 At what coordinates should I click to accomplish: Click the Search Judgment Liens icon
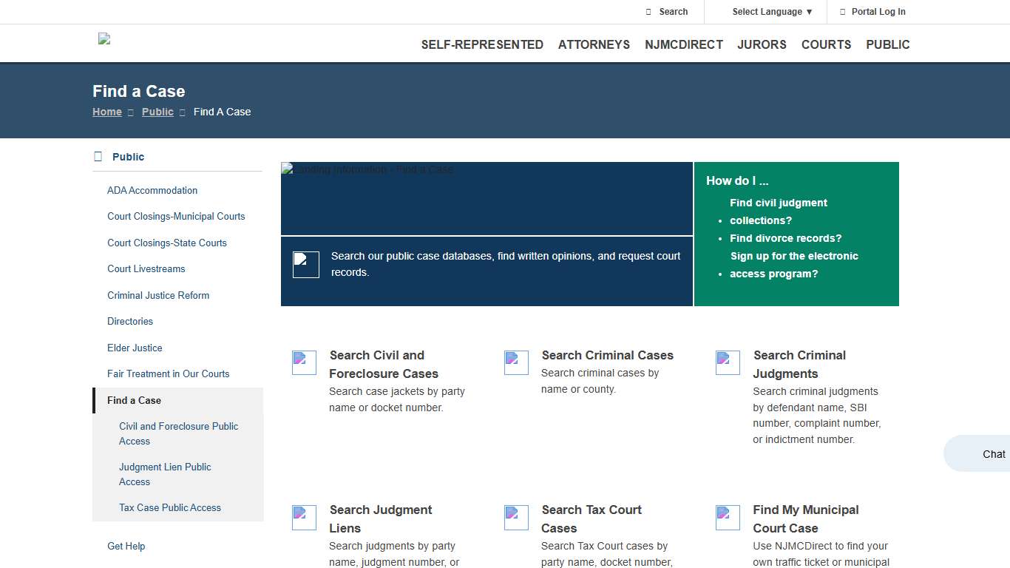(304, 517)
